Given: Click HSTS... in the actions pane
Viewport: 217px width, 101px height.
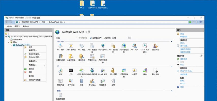Looking at the screenshot, I should [183, 84].
